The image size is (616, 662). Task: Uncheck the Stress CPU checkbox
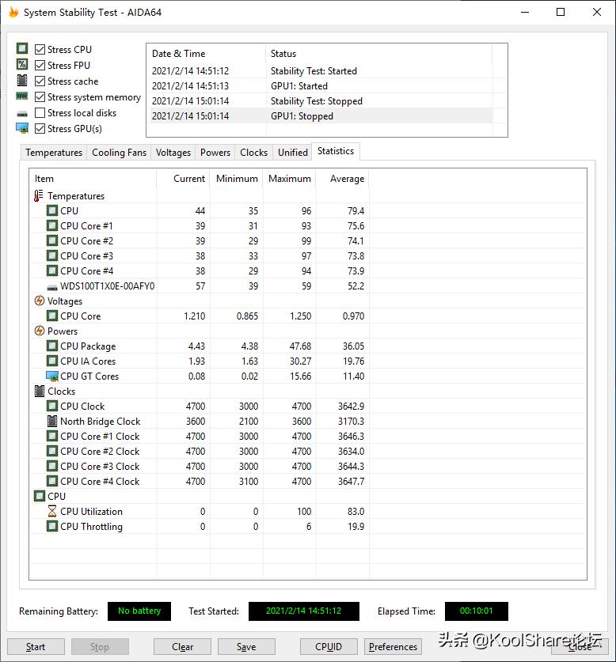click(40, 49)
